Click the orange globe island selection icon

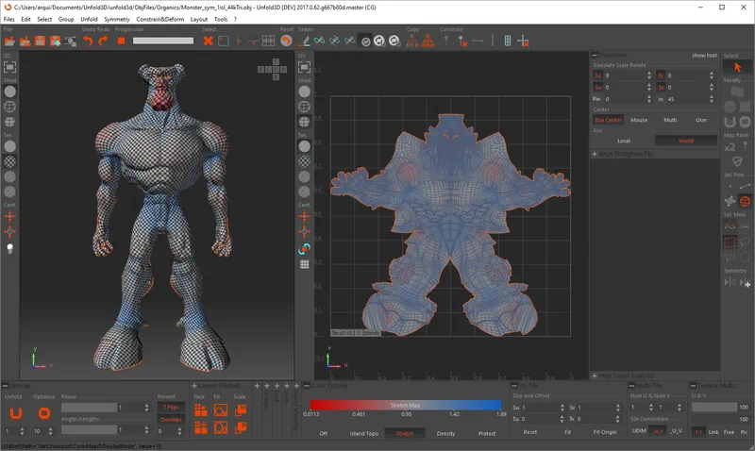tap(746, 201)
